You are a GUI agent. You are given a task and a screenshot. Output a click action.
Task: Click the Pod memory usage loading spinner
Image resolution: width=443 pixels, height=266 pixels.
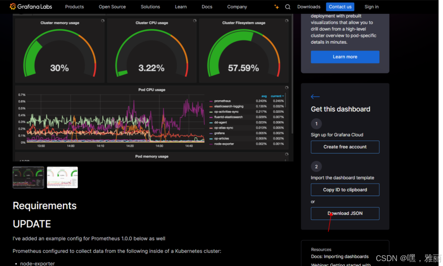(287, 154)
